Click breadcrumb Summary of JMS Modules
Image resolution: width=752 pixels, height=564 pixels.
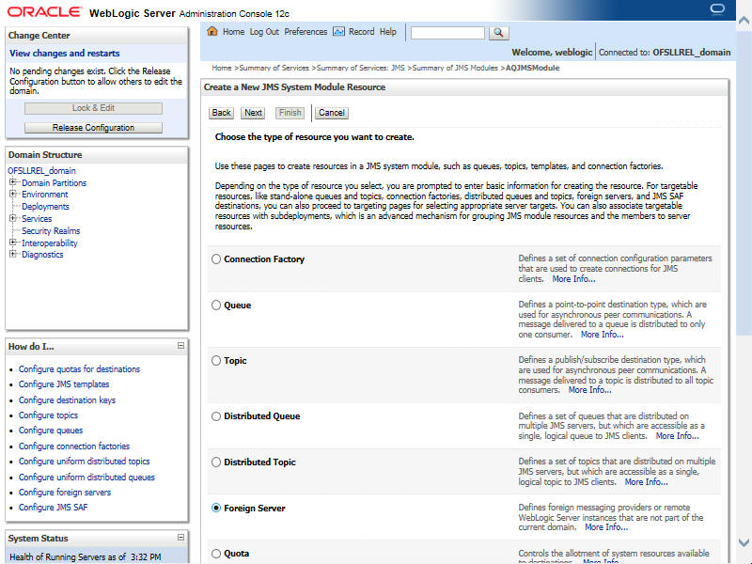click(x=455, y=68)
